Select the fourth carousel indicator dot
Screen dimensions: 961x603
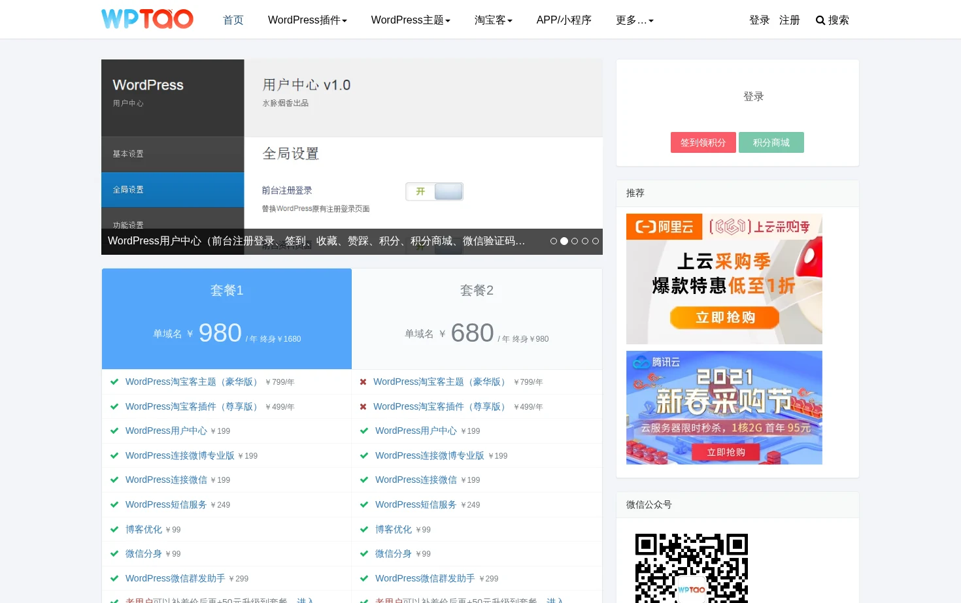coord(585,241)
